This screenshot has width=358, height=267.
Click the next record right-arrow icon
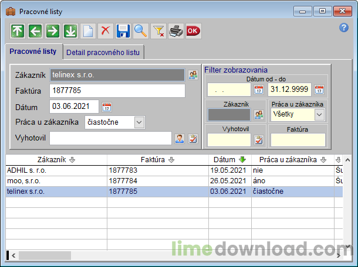pos(53,31)
